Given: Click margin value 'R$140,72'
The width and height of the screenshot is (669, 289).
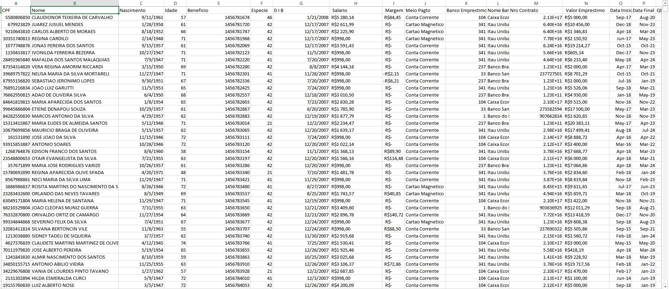Looking at the screenshot, I should click(x=394, y=215).
